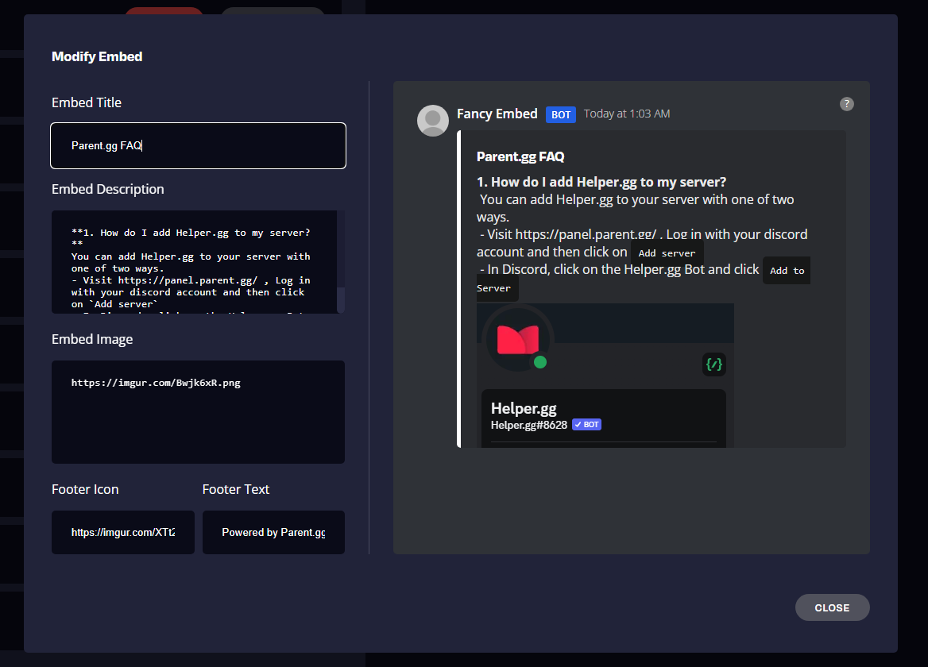Click the verified BOT badge beside Helper.gg#8628
The image size is (928, 667).
pyautogui.click(x=586, y=425)
